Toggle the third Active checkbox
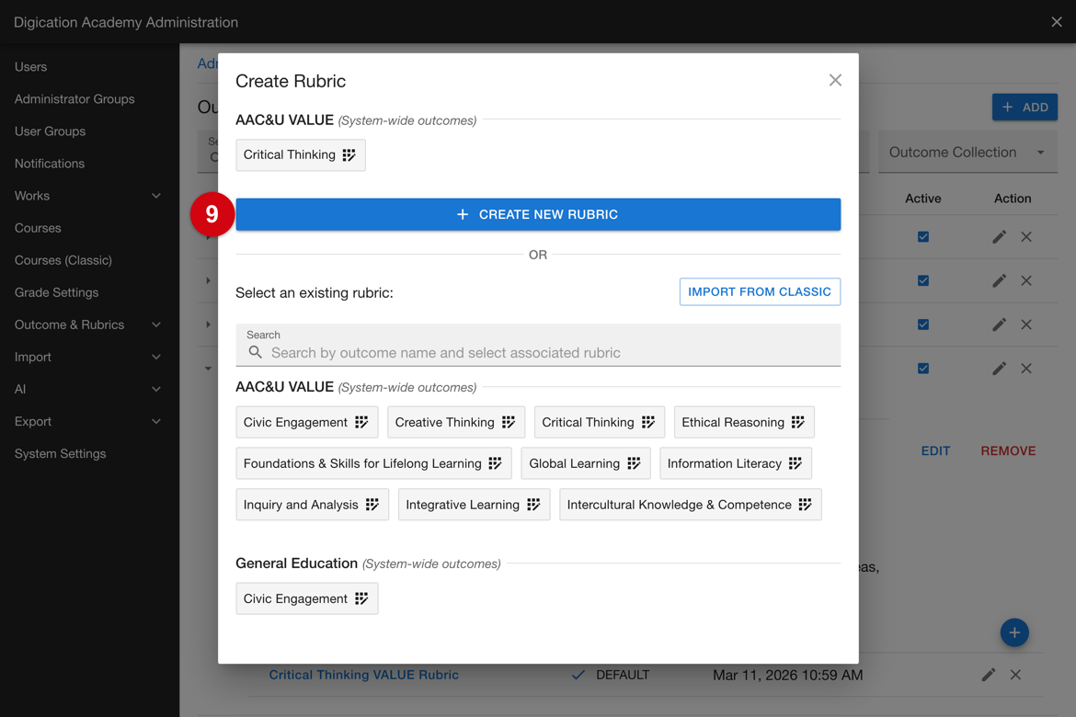This screenshot has width=1076, height=717. click(923, 324)
